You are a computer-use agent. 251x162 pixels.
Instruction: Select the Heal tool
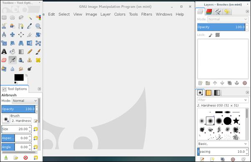tap(38, 60)
